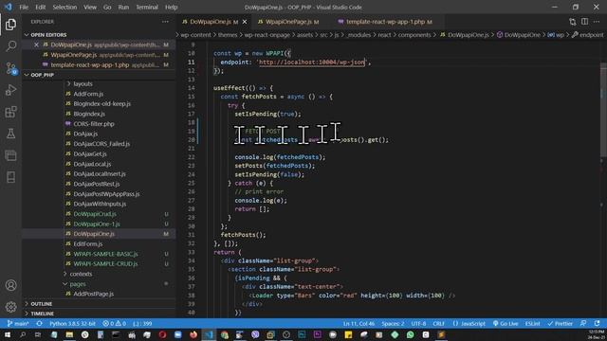Viewport: 607px width, 341px height.
Task: Open Source Control view icon
Action: tap(10, 68)
